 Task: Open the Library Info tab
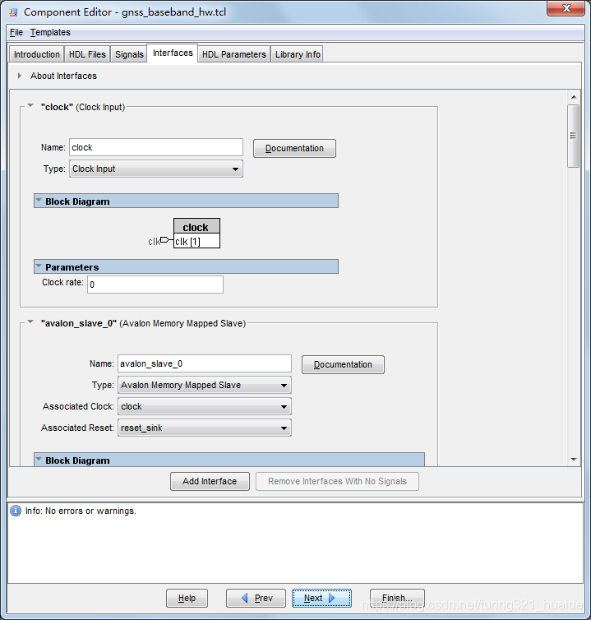tap(298, 54)
